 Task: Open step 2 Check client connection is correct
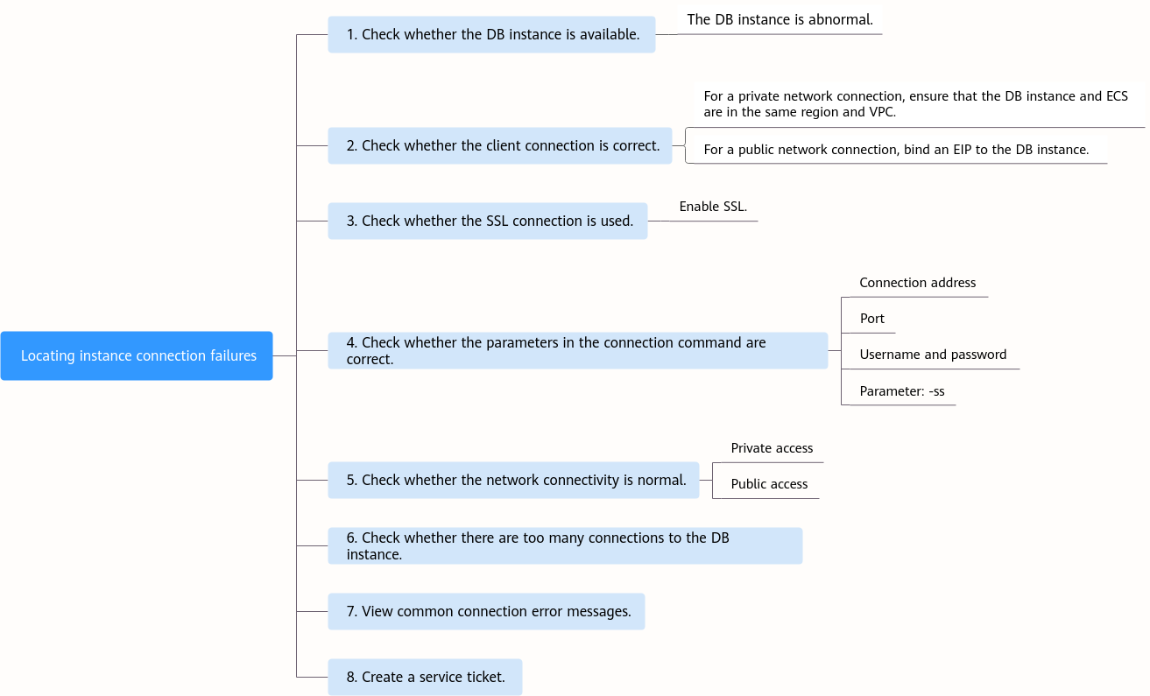(x=500, y=145)
